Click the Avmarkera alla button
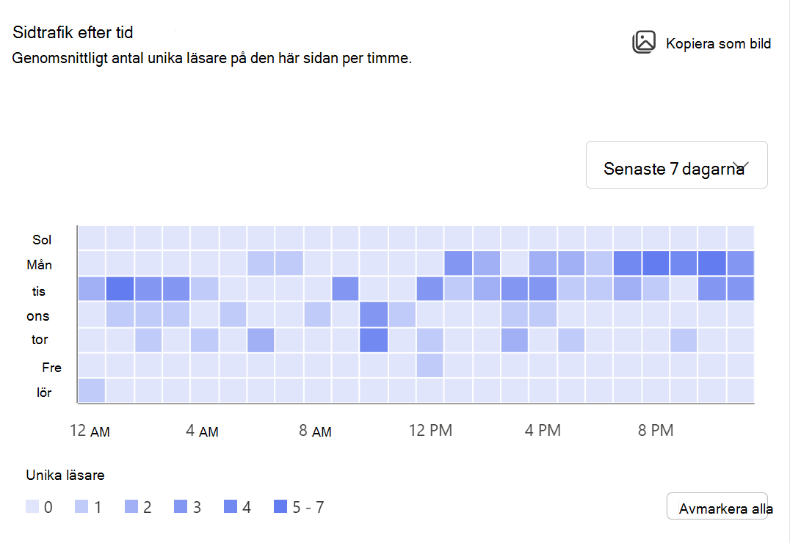This screenshot has width=790, height=543. click(x=717, y=506)
